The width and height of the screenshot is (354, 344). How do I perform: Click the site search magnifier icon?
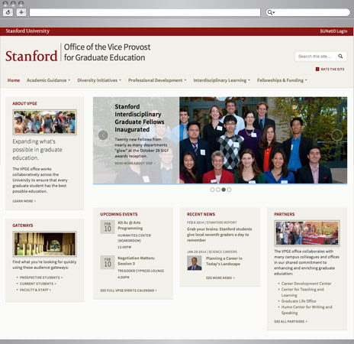(340, 57)
